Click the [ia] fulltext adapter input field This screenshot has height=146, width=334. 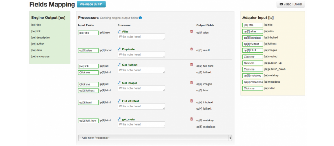click(x=253, y=44)
